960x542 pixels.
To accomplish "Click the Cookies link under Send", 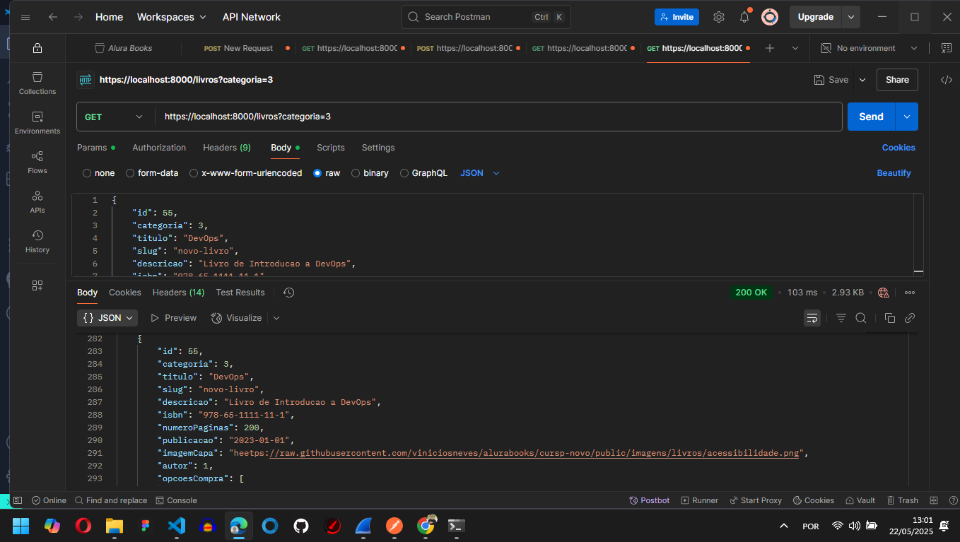I will pyautogui.click(x=898, y=148).
